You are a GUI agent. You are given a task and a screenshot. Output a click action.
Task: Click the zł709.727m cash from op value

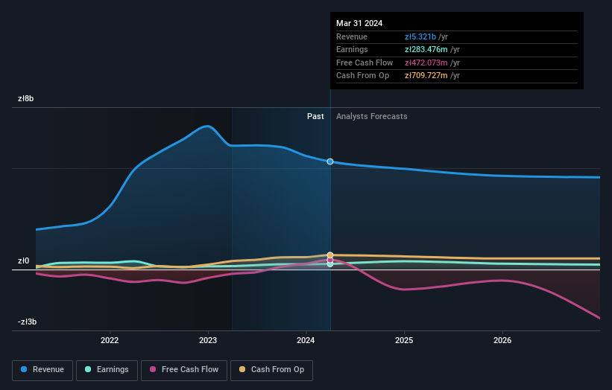[x=426, y=76]
